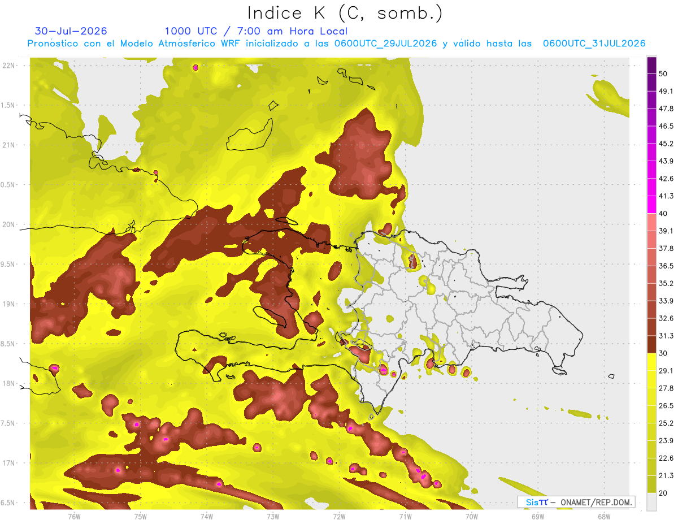Click the colorbar value "50"
678x524 pixels.
coord(663,73)
